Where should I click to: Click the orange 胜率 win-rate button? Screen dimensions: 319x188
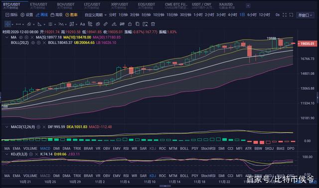coord(71,15)
